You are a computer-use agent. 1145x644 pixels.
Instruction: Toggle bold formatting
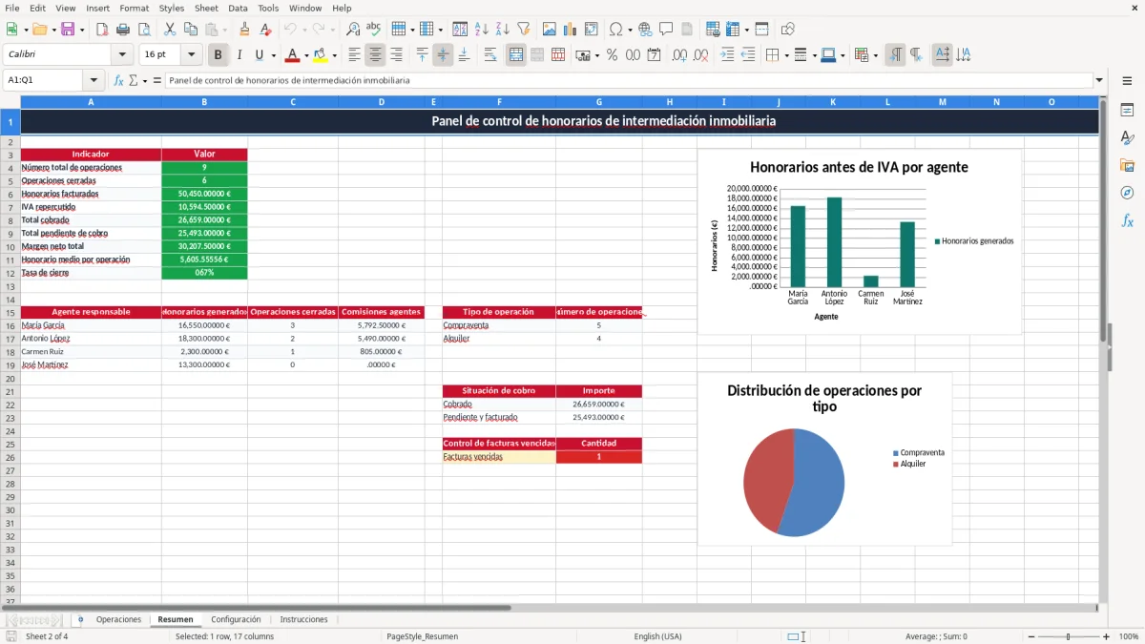(x=219, y=55)
